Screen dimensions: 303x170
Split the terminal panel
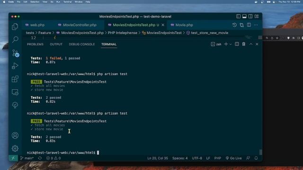[x=237, y=44]
